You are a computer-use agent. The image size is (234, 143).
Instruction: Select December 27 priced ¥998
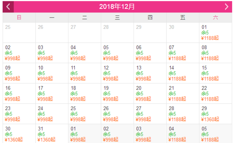tap(150, 114)
